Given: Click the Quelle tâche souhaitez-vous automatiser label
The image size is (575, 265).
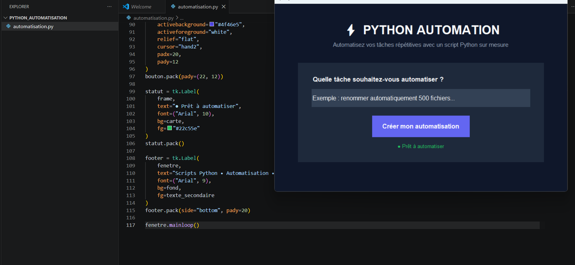Looking at the screenshot, I should [378, 79].
